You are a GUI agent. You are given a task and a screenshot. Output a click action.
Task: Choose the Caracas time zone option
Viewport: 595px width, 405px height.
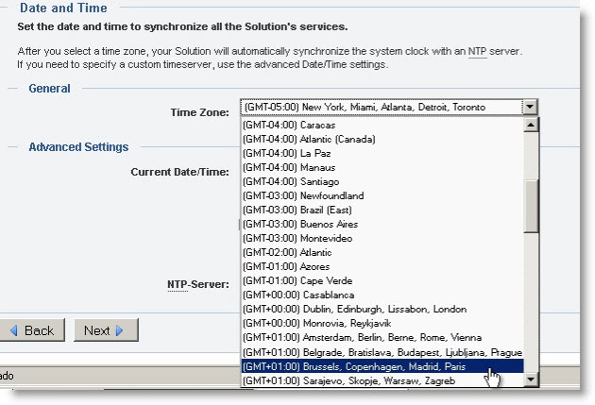280,125
